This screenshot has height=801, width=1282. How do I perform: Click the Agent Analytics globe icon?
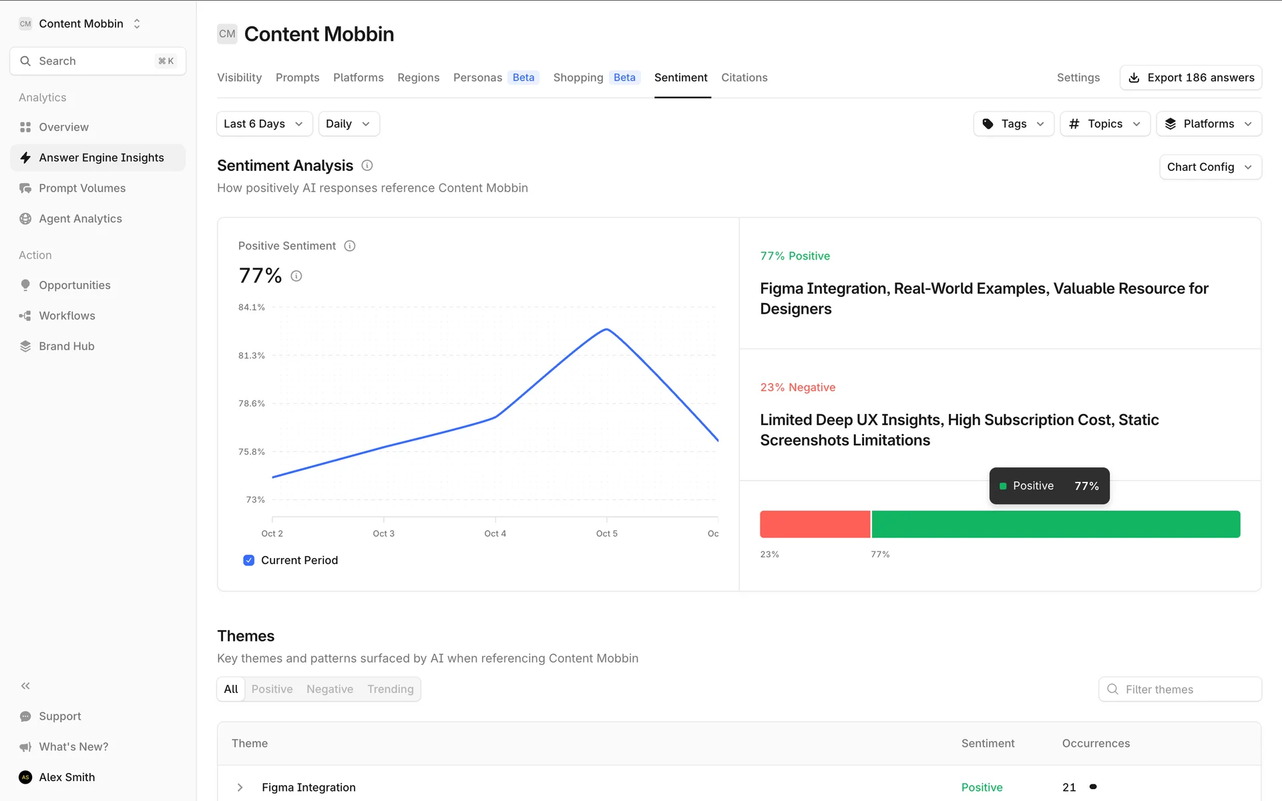pyautogui.click(x=25, y=219)
